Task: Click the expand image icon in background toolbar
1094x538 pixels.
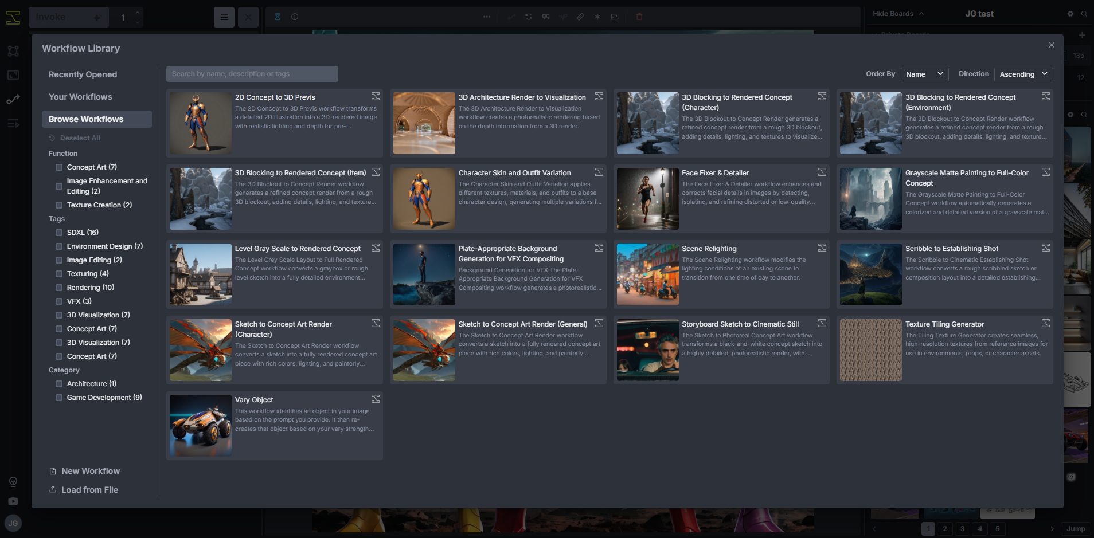Action: point(615,17)
